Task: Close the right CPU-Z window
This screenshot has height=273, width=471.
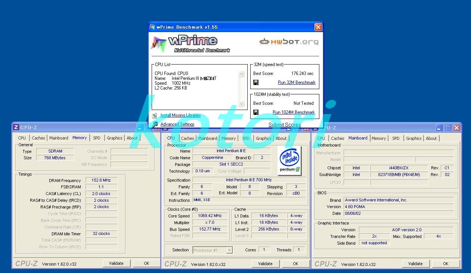Action: 456,128
